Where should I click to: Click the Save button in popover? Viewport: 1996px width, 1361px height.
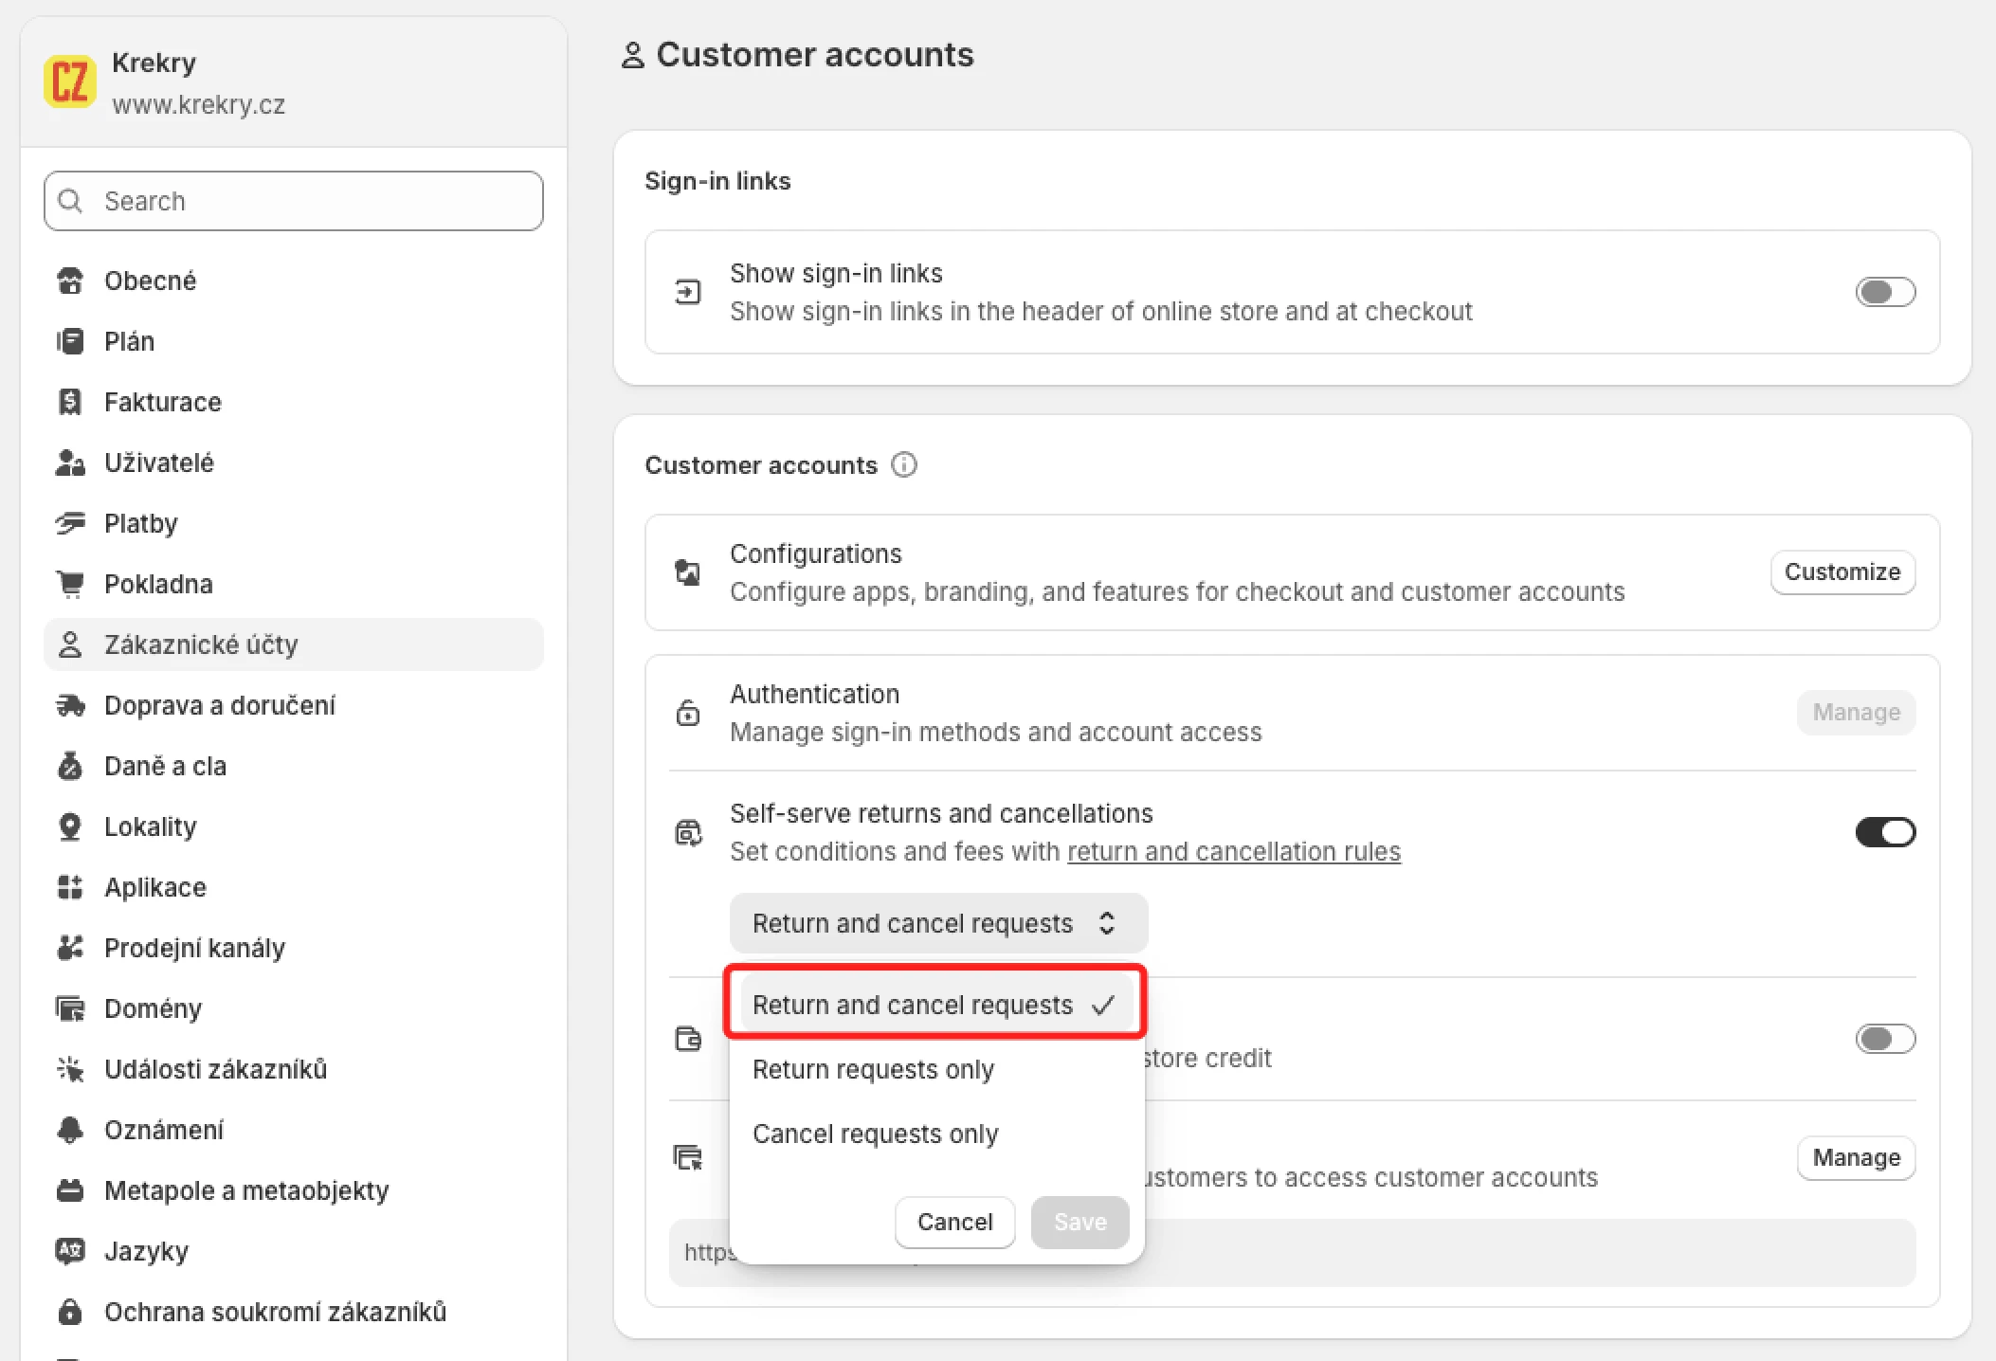pyautogui.click(x=1080, y=1222)
